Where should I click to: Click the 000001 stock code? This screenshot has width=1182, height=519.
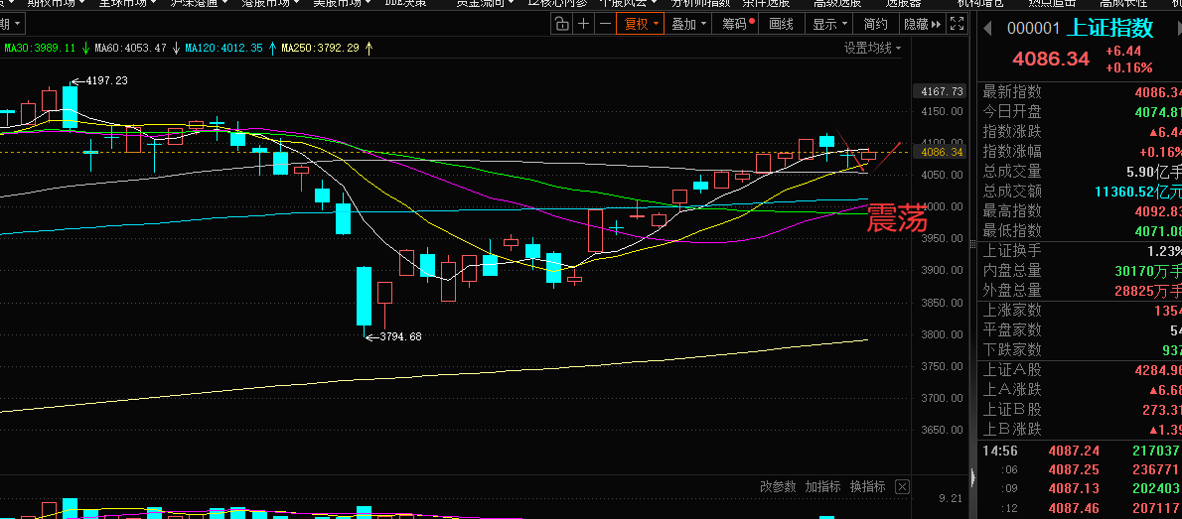[x=1033, y=29]
